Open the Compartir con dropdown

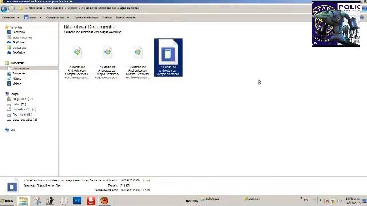click(57, 18)
